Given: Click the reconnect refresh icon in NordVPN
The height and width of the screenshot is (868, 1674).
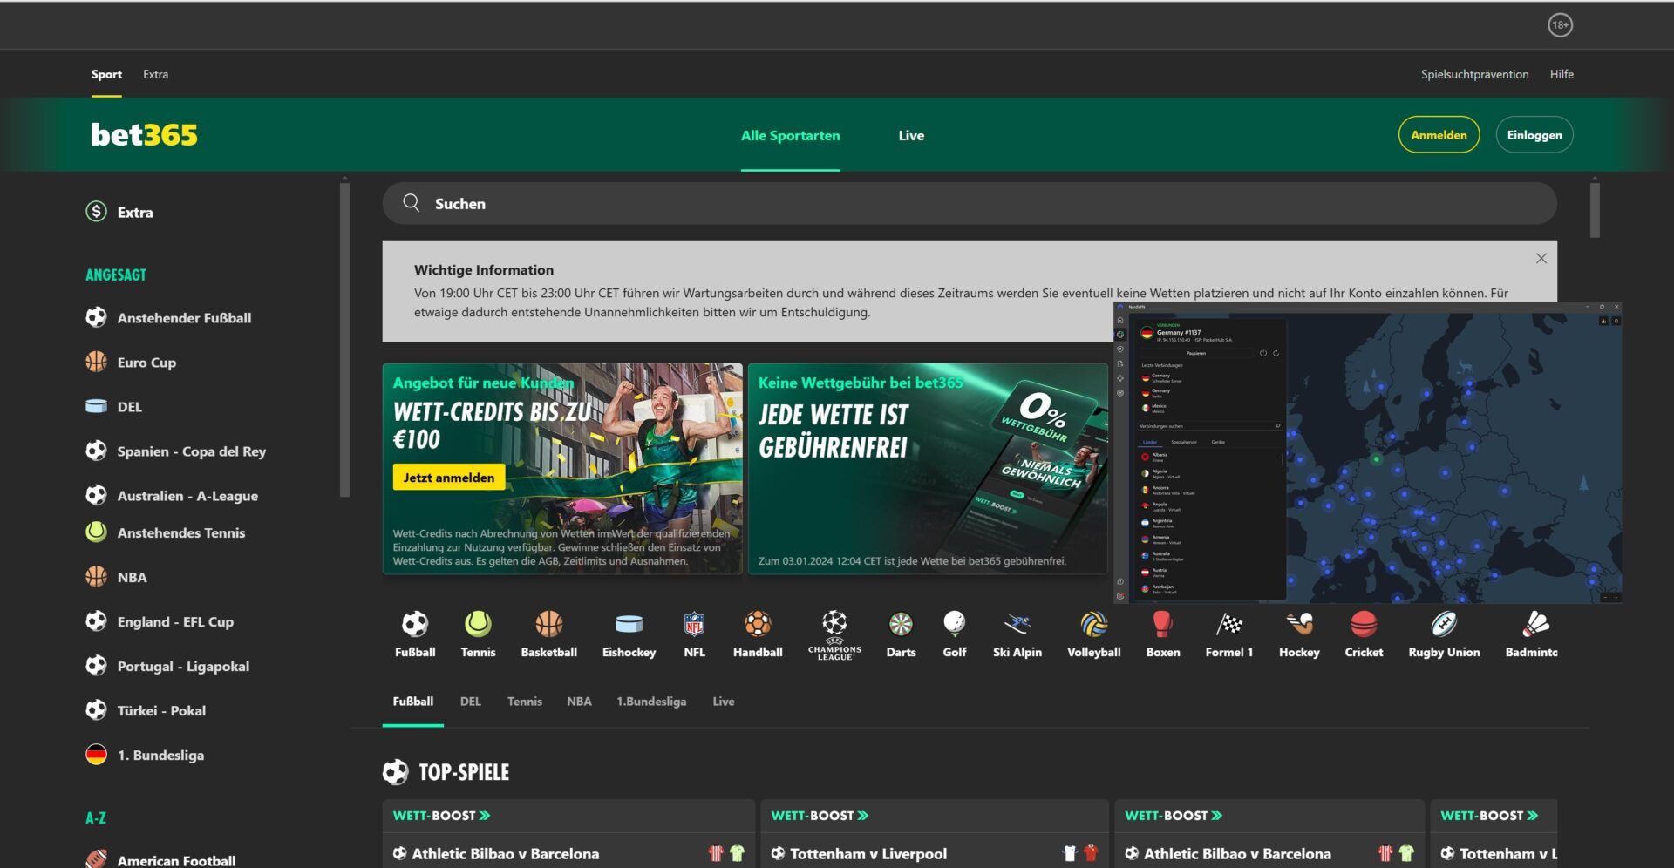Looking at the screenshot, I should point(1276,353).
